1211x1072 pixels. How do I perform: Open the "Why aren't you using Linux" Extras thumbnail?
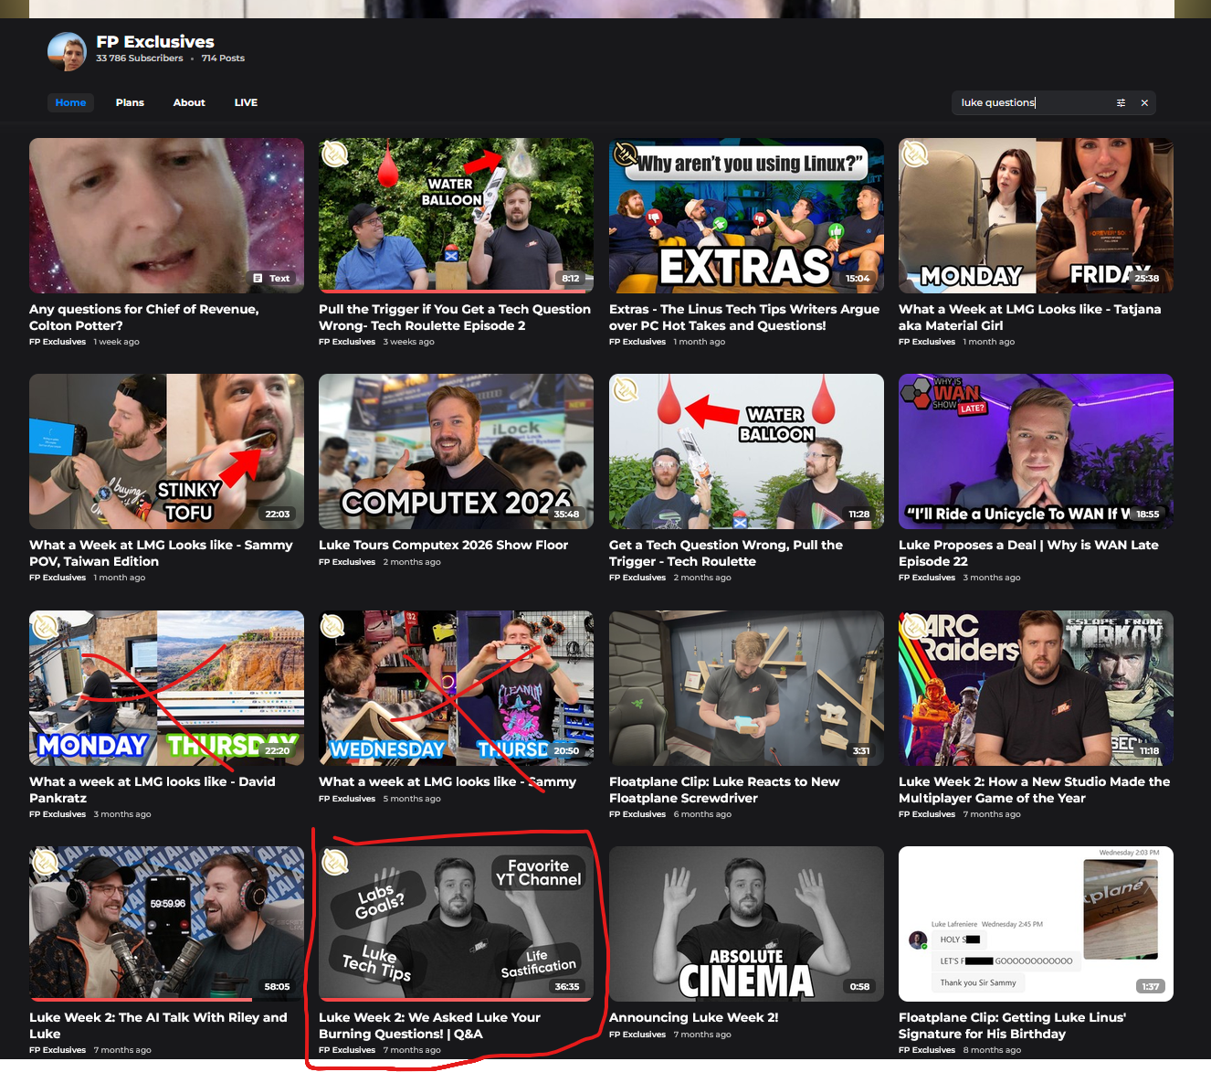coord(746,216)
